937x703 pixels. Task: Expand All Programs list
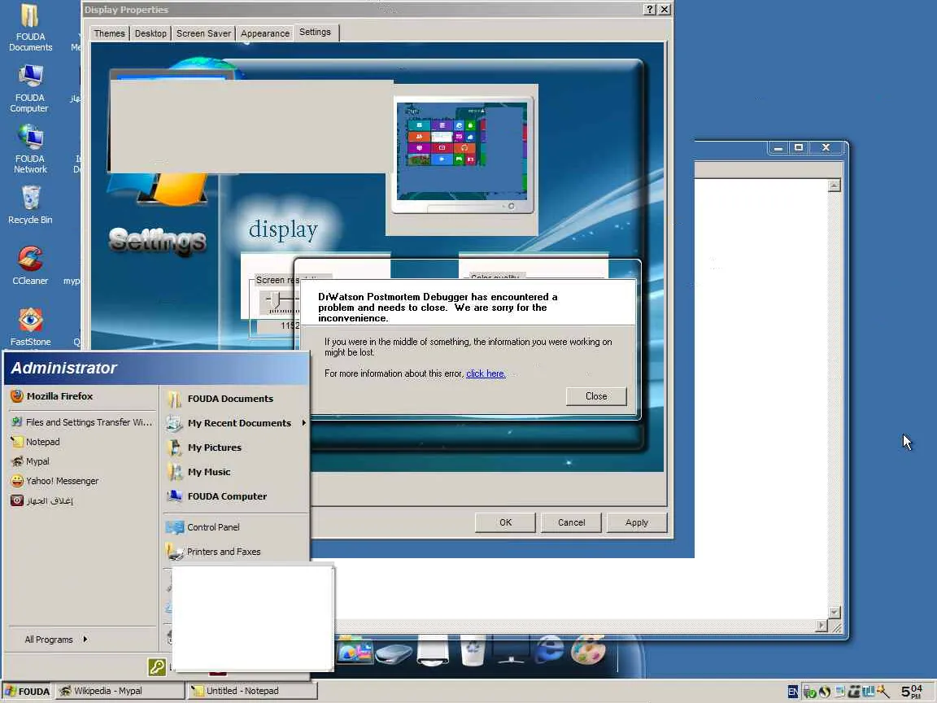(x=56, y=640)
